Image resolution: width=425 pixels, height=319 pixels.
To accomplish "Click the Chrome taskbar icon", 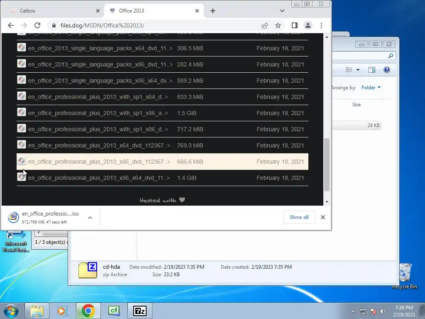I will click(x=88, y=311).
